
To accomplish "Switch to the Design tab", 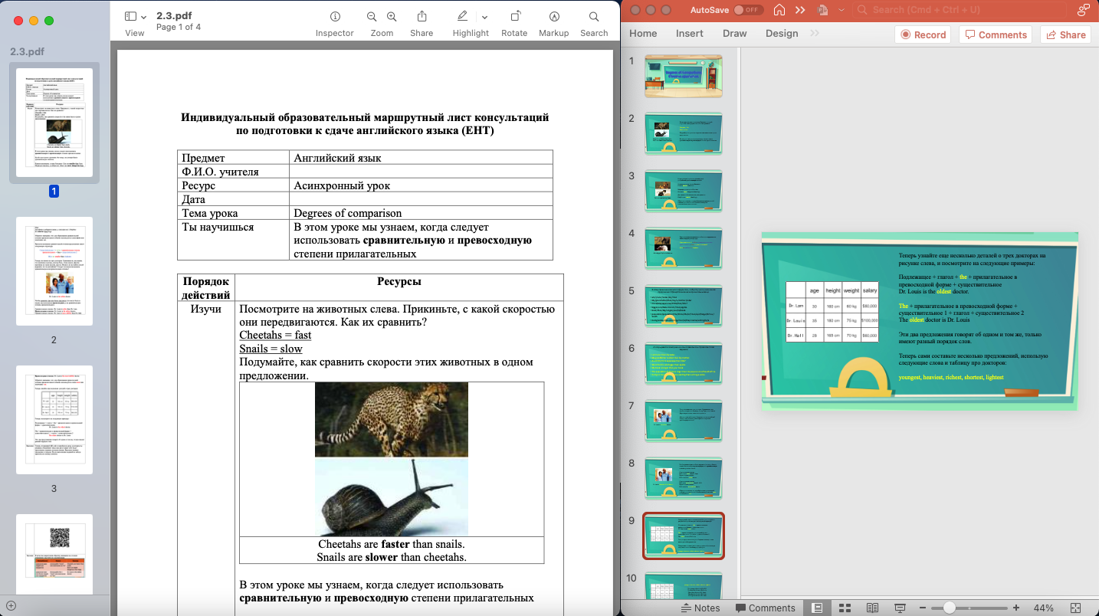I will coord(781,33).
